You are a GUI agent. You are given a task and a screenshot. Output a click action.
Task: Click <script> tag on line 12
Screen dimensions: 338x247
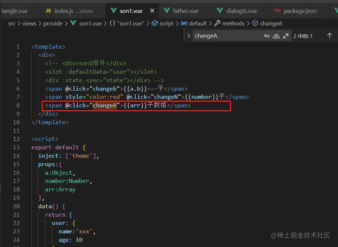tap(45, 139)
